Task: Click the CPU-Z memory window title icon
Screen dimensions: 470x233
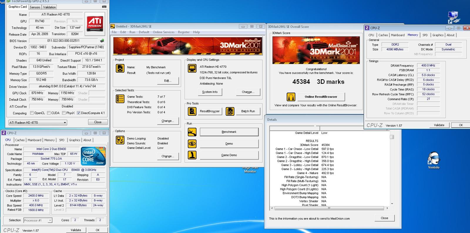Action: point(367,28)
